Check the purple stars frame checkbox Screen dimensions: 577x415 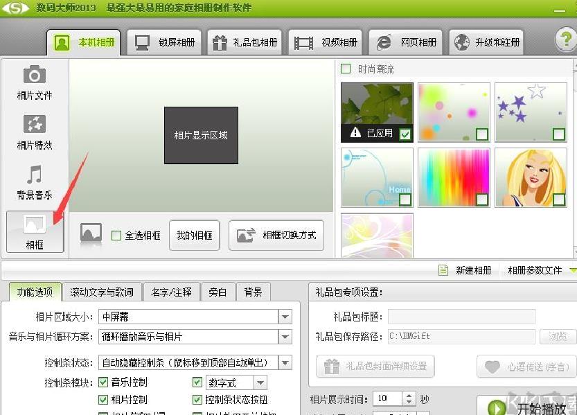pyautogui.click(x=558, y=134)
